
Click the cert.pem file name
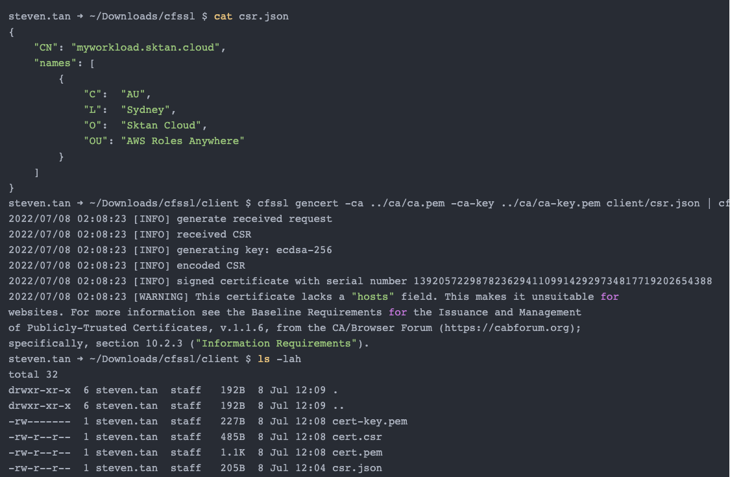point(357,452)
